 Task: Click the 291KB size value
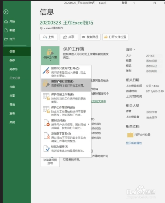point(150,56)
